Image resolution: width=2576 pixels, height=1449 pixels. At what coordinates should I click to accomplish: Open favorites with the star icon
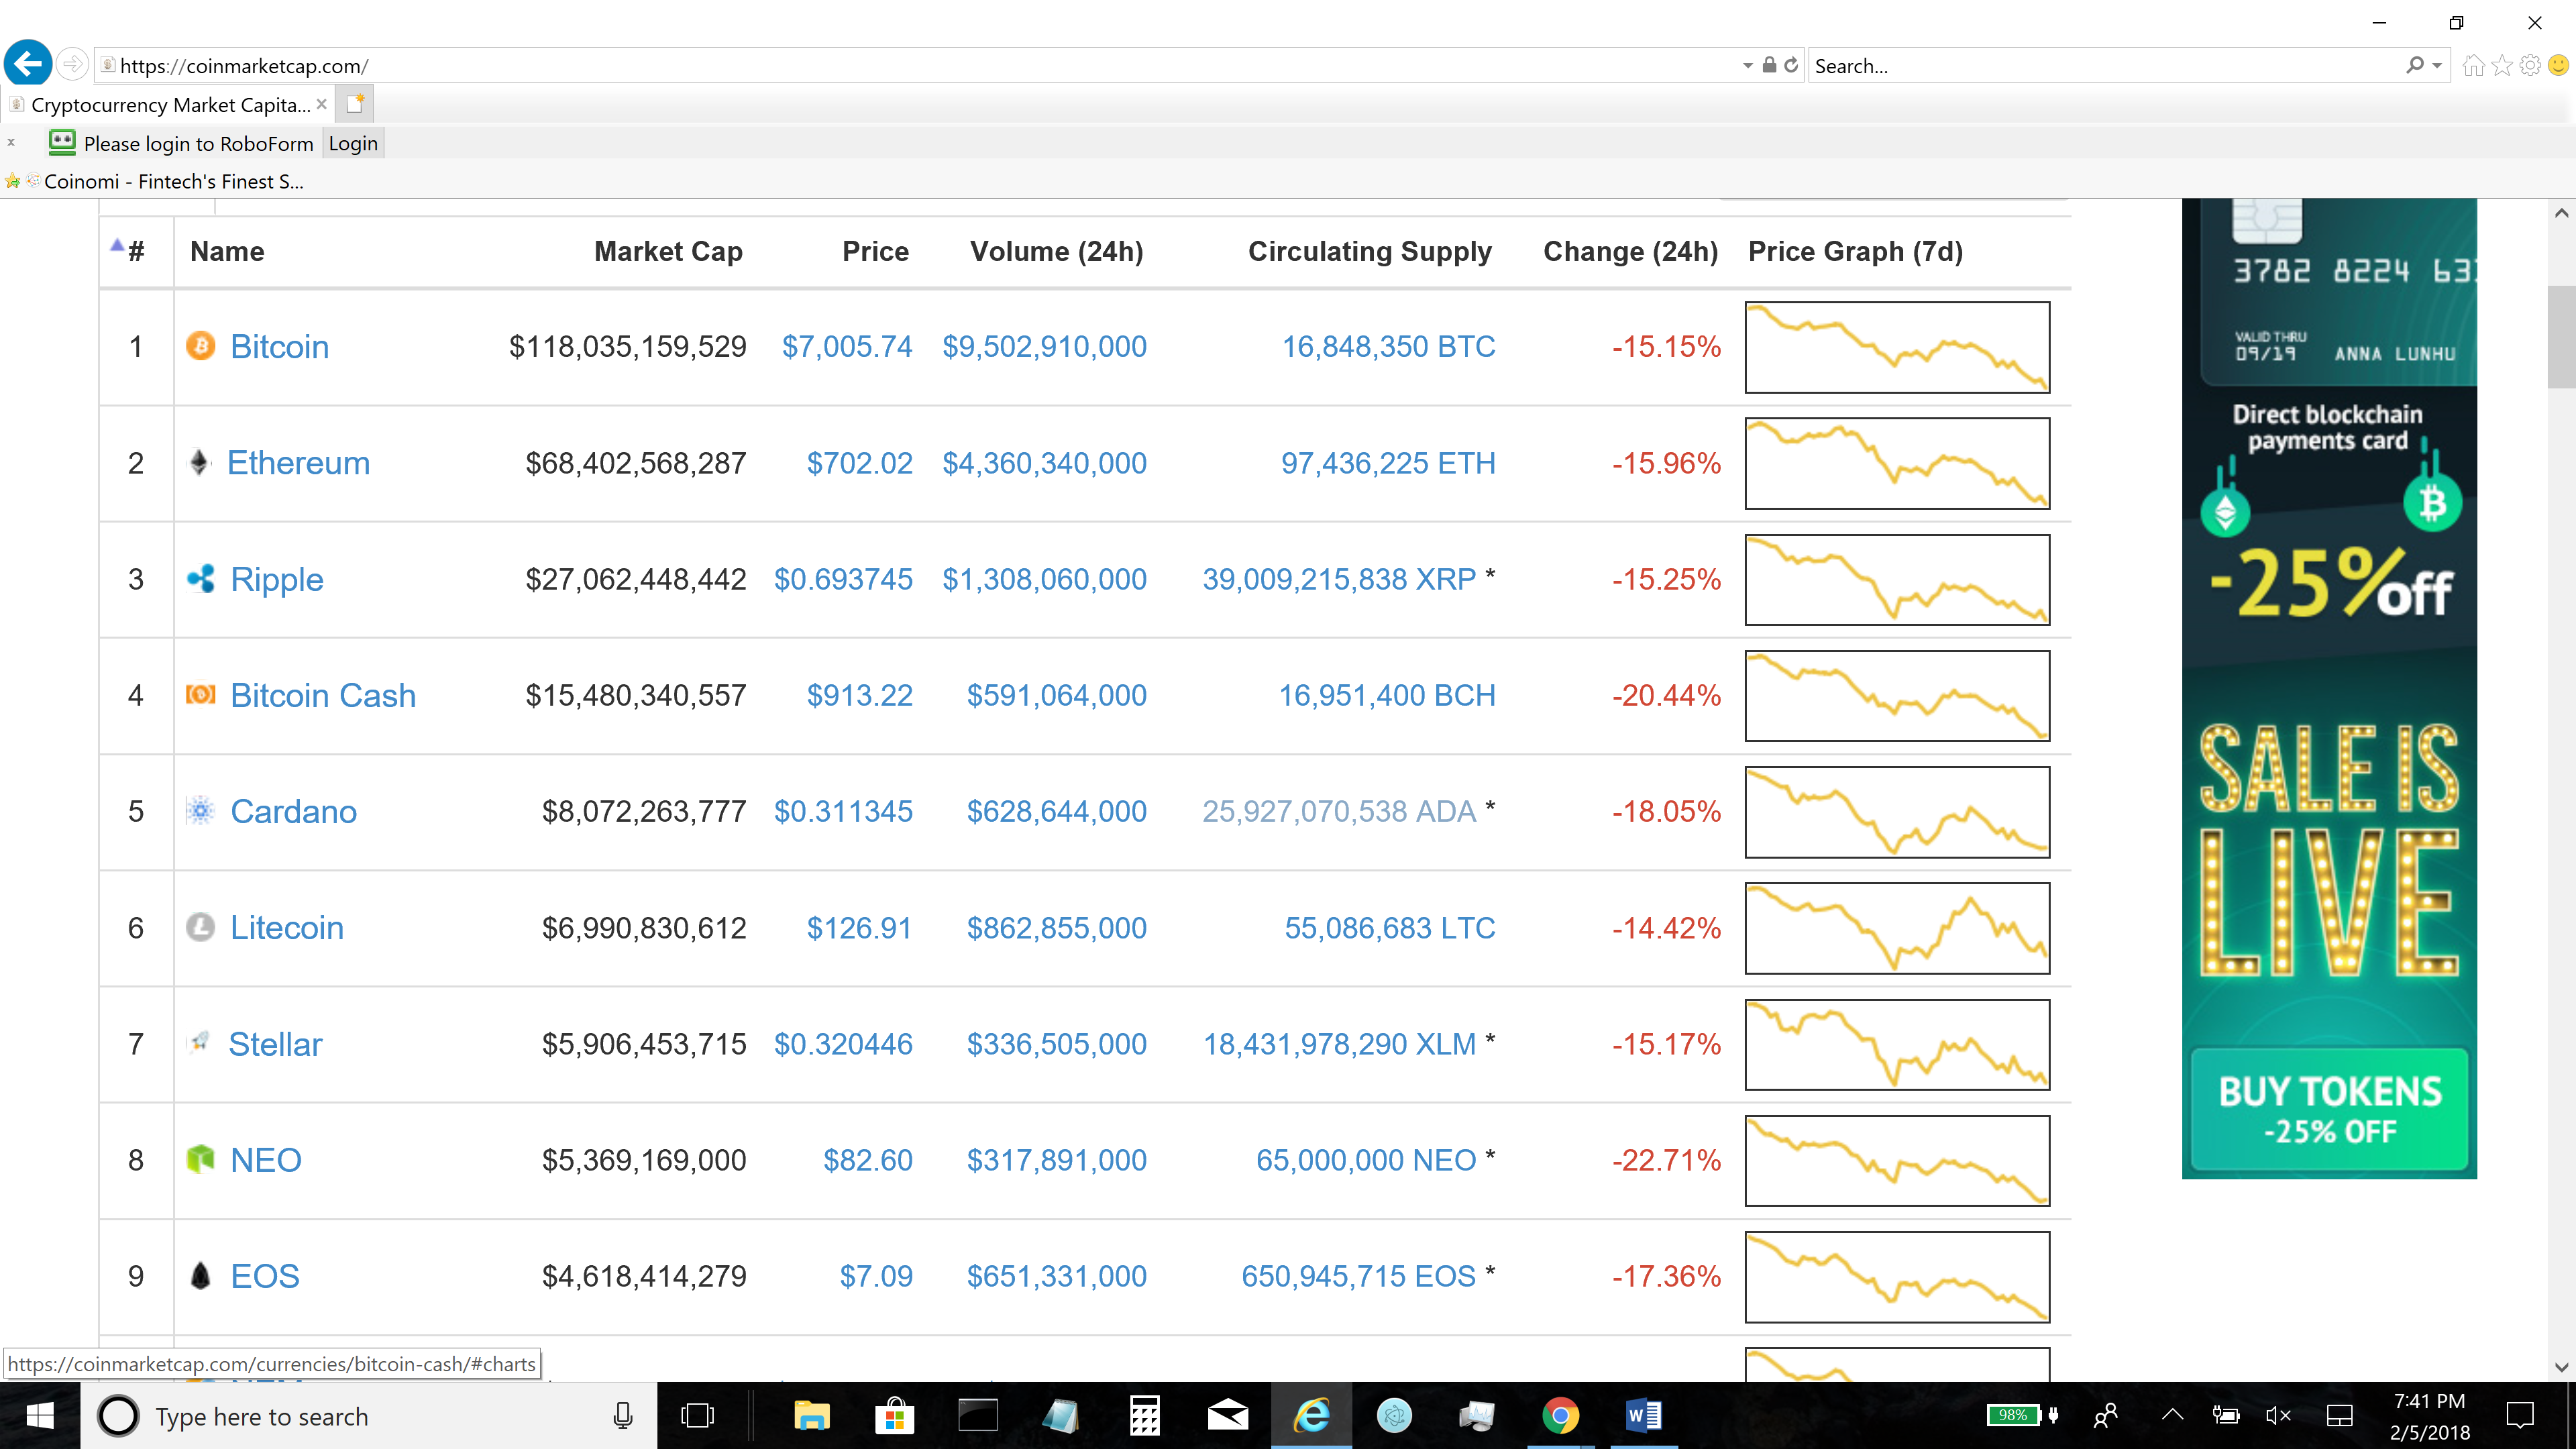pyautogui.click(x=2502, y=65)
